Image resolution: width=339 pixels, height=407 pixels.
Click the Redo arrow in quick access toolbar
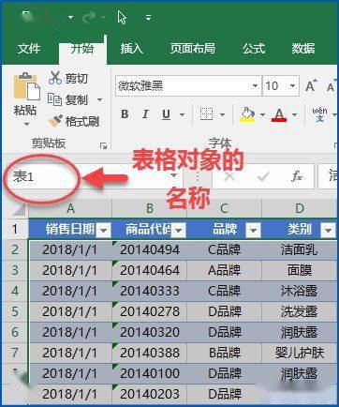pos(89,17)
